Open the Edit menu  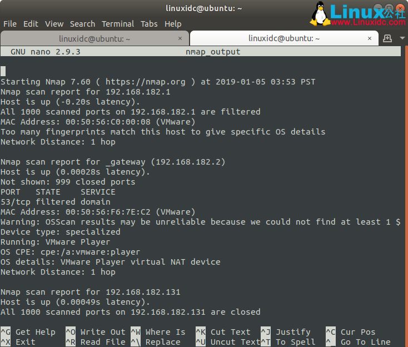(31, 24)
